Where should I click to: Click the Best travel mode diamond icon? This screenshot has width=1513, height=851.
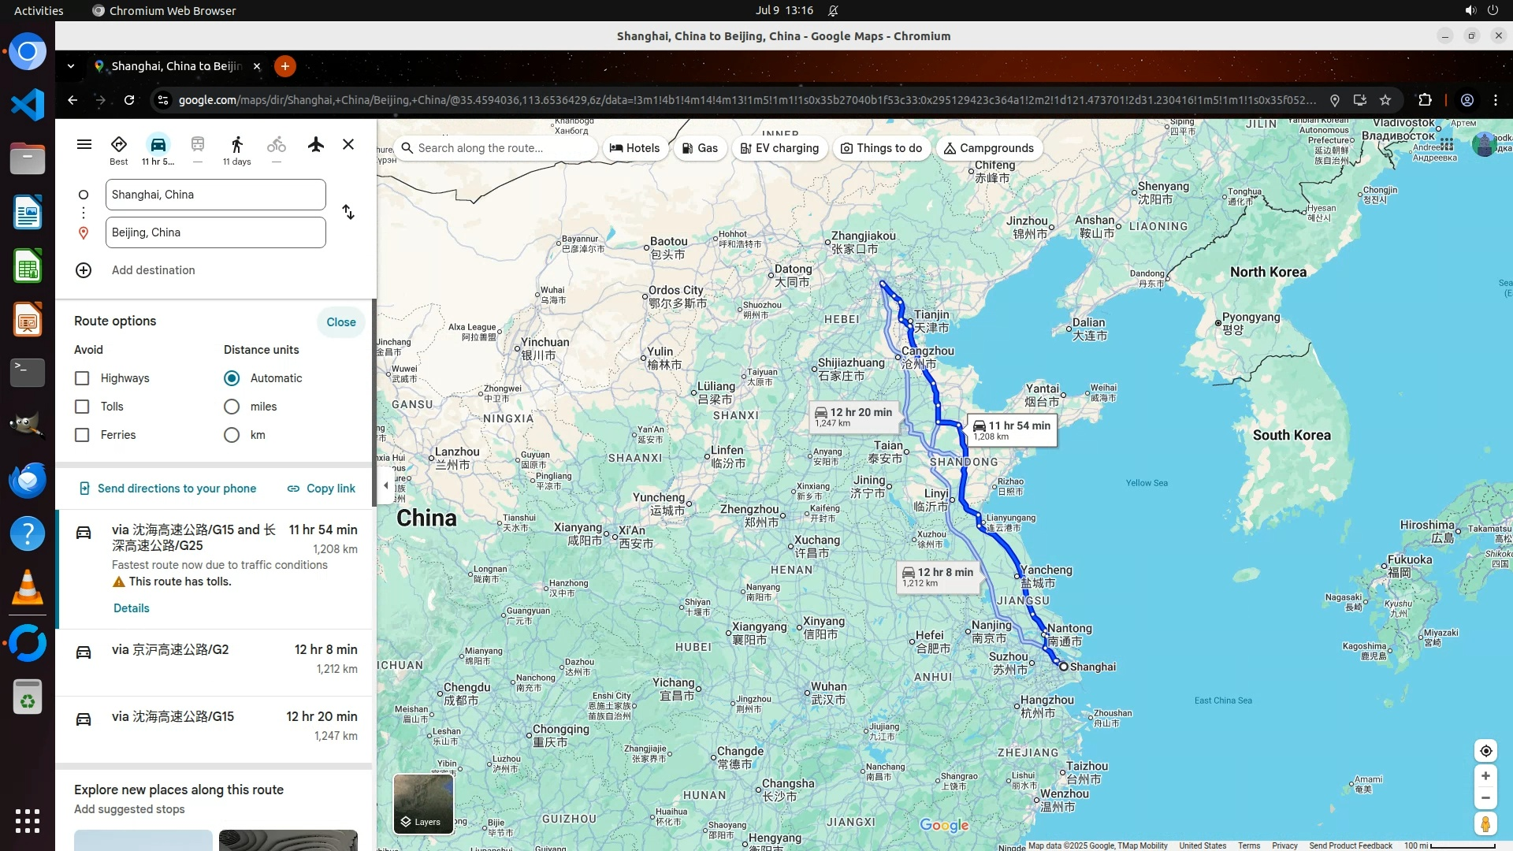(x=119, y=145)
